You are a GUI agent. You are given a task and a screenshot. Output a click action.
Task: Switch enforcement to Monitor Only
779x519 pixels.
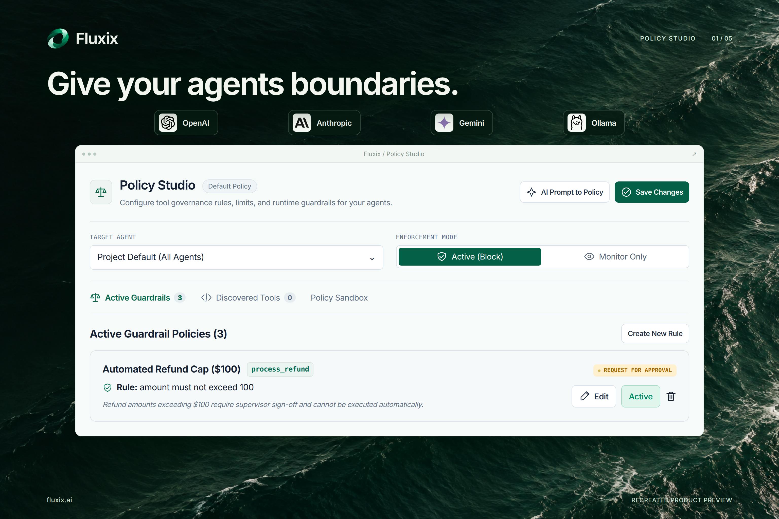[615, 256]
